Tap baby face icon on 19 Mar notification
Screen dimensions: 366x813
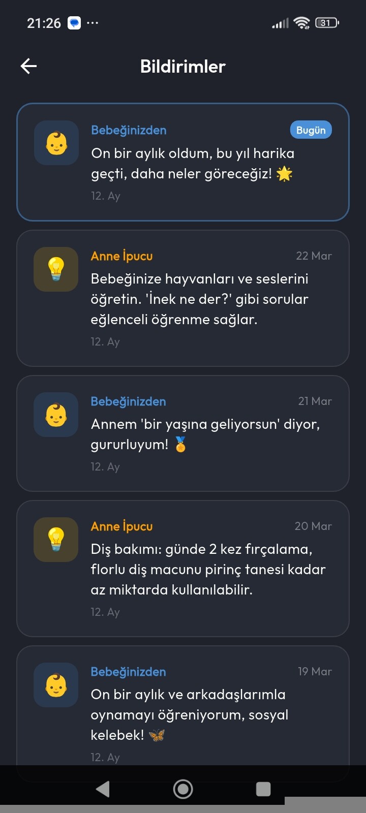pos(56,684)
